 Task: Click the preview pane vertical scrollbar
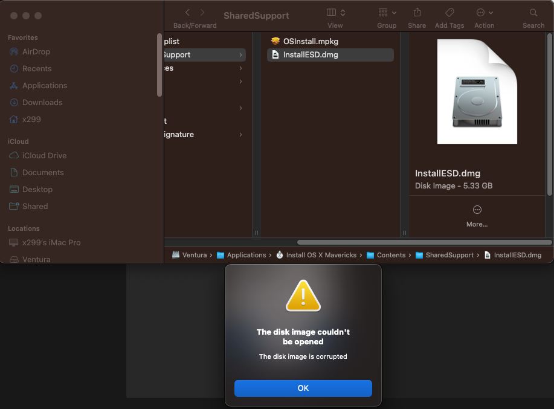549,114
